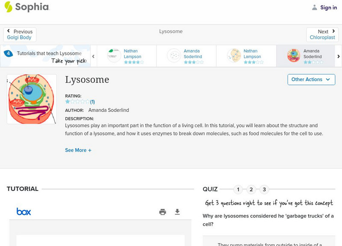Click the Sophia logo
Screen dimensions: 342x246
pyautogui.click(x=26, y=7)
